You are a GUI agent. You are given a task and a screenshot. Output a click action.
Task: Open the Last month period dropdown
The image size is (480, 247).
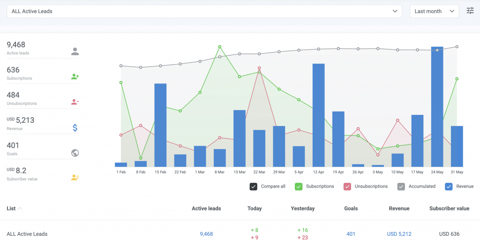tap(434, 11)
